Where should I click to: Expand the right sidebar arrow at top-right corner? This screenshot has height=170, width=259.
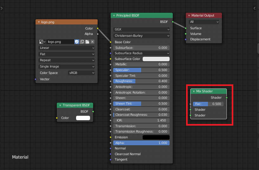[x=255, y=8]
